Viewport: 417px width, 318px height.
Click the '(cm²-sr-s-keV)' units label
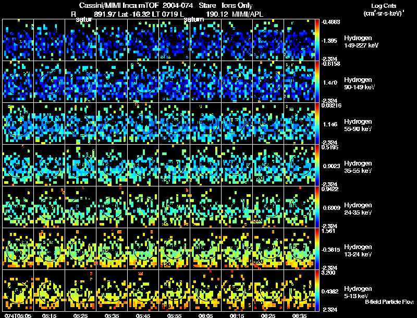pyautogui.click(x=384, y=13)
